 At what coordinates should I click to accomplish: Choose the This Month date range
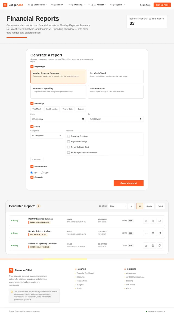coord(37,109)
